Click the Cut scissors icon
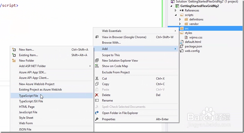 (97, 78)
